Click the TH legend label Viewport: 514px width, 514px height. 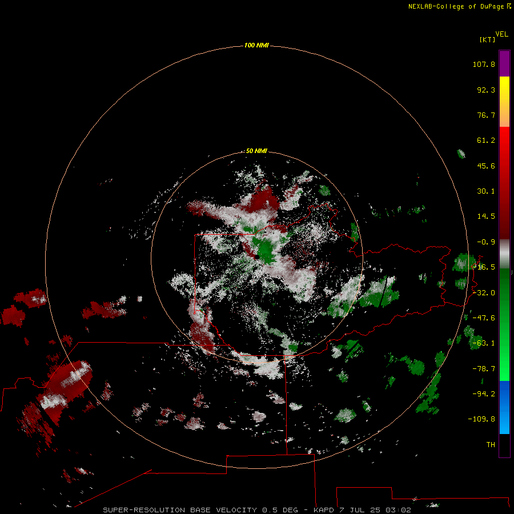pos(491,445)
